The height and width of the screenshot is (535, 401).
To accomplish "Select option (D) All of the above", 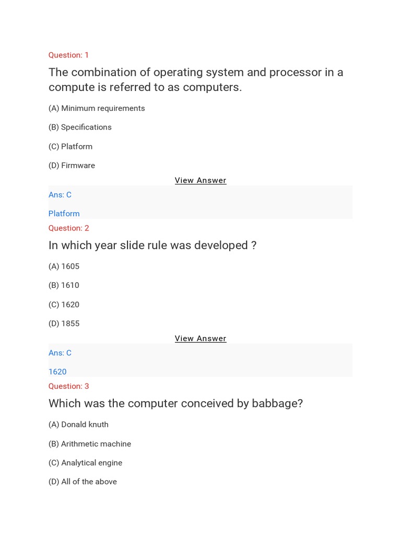I will (82, 482).
